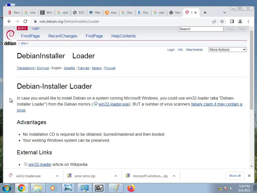Click the Titles search button
The height and width of the screenshot is (193, 257).
coord(230,29)
